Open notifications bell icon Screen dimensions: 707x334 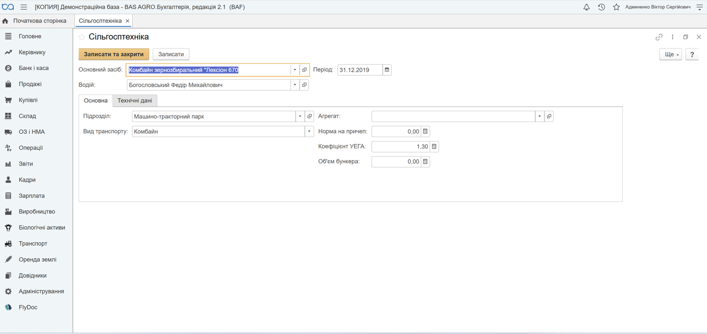(587, 7)
